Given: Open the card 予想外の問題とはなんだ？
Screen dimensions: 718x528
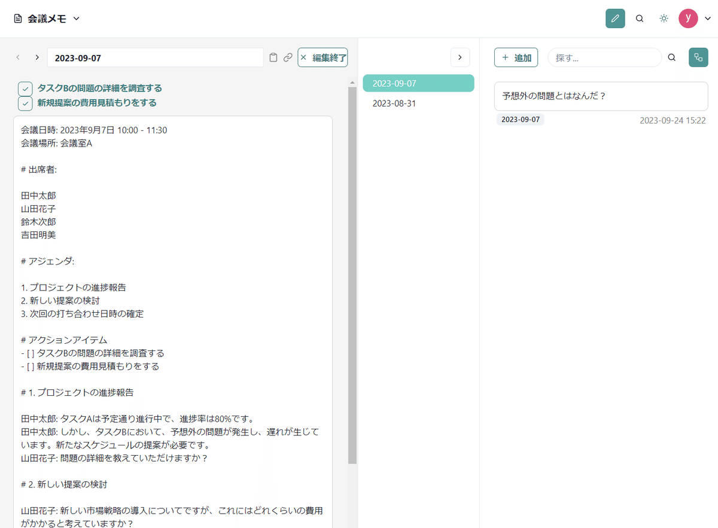Looking at the screenshot, I should click(601, 96).
